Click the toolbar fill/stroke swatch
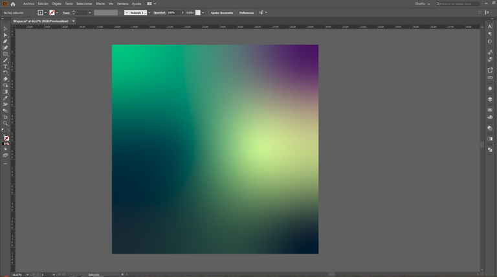This screenshot has width=497, height=277. pyautogui.click(x=6, y=138)
